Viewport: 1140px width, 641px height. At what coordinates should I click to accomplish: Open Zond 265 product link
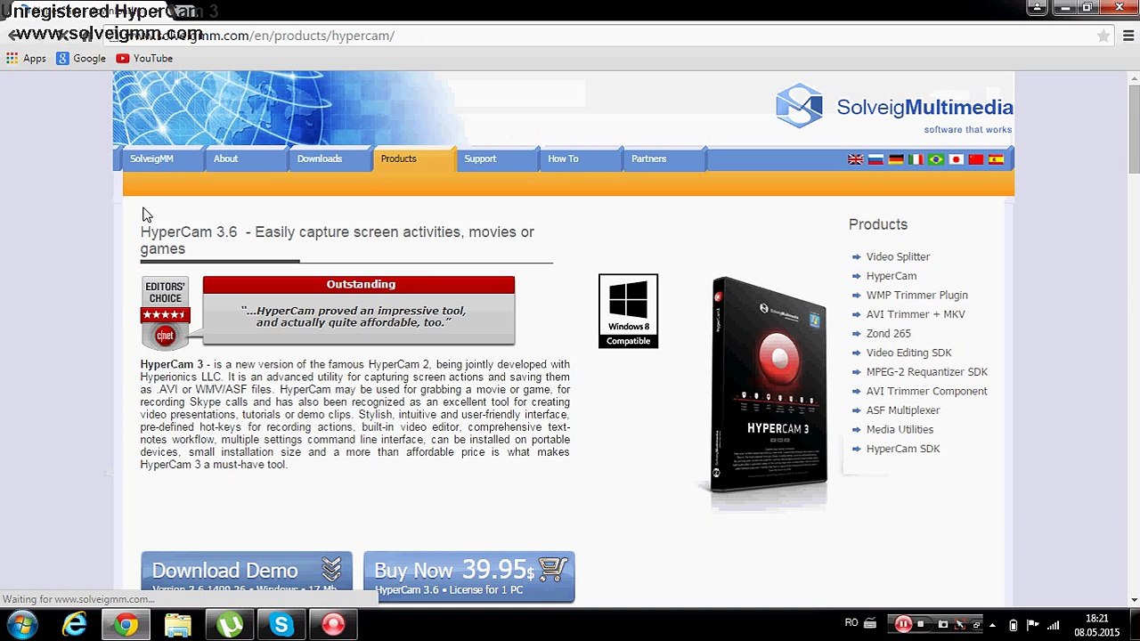point(889,333)
